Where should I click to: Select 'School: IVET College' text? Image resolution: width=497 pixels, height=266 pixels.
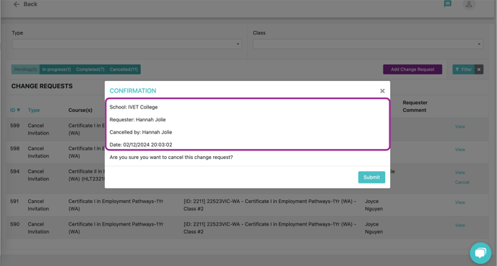point(134,107)
